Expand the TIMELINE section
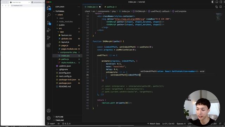The image size is (225, 127). (59, 120)
